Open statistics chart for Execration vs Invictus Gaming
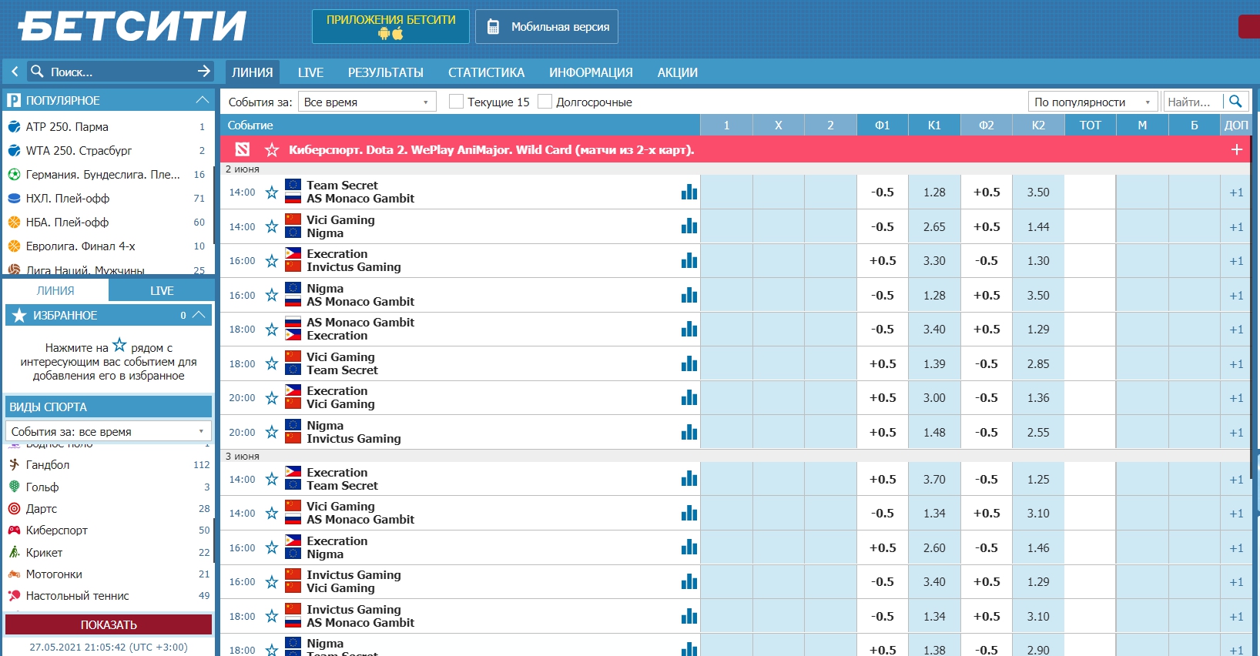This screenshot has height=656, width=1260. coord(689,261)
